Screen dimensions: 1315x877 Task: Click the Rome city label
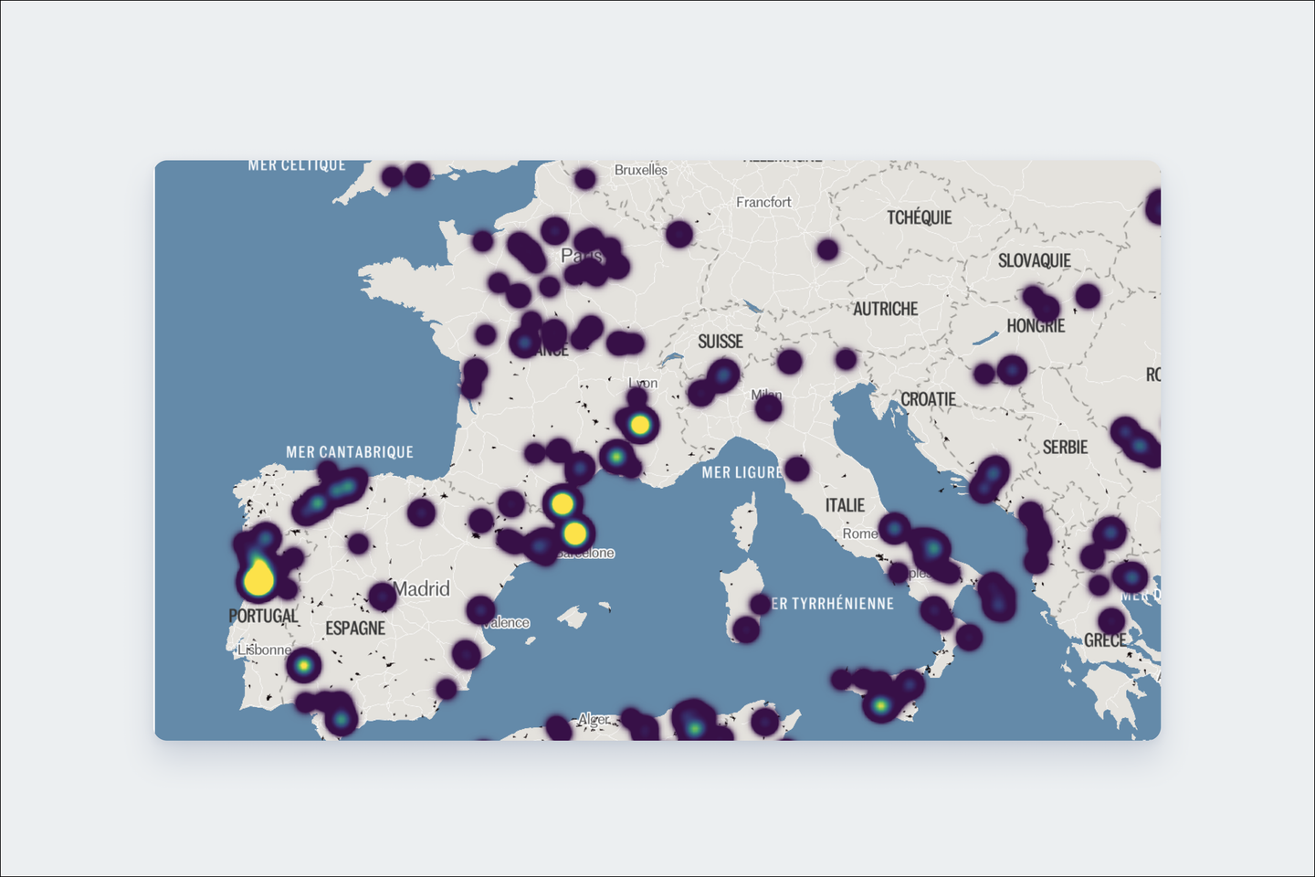point(860,534)
